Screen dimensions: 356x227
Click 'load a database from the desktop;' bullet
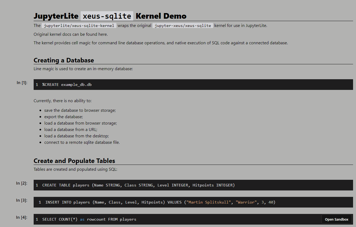[77, 136]
